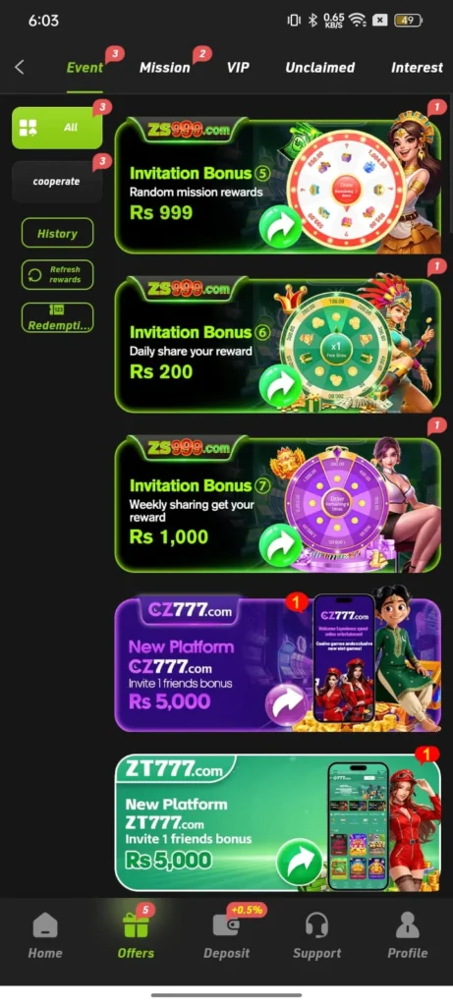
Task: Switch to the VIP tab
Action: pyautogui.click(x=238, y=68)
